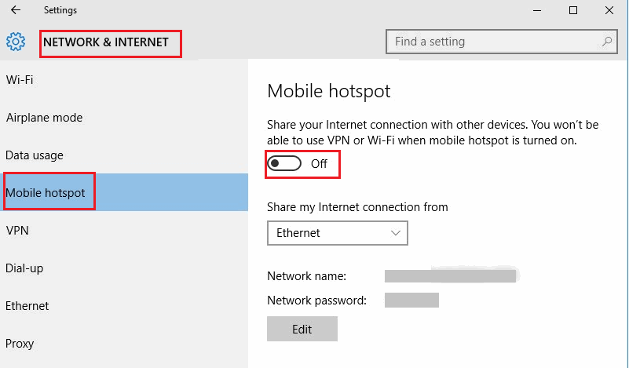Click the dropdown chevron arrow
The width and height of the screenshot is (629, 368).
point(396,233)
